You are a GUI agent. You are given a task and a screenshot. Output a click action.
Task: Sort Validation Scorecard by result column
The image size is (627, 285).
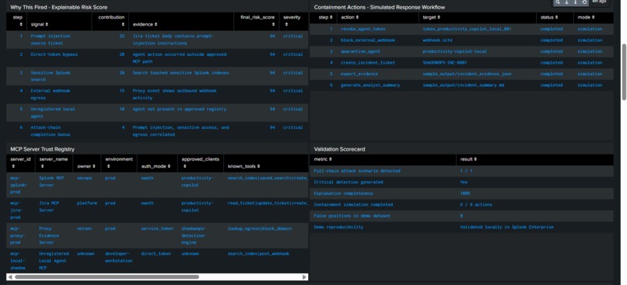[x=468, y=159]
